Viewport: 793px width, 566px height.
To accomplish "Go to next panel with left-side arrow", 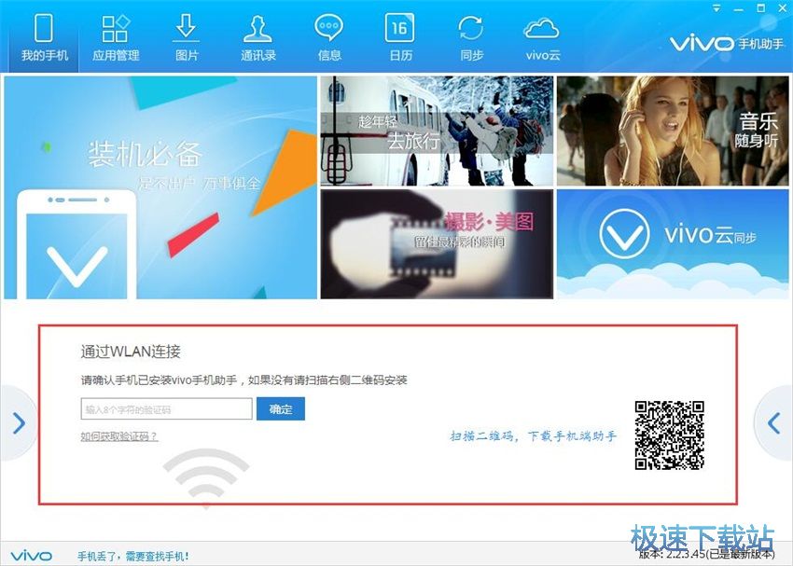I will 19,423.
